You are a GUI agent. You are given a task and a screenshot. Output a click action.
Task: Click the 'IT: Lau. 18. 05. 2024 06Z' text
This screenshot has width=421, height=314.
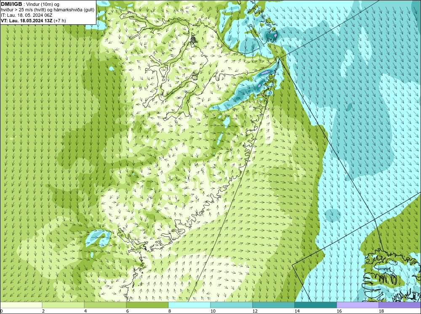[27, 15]
